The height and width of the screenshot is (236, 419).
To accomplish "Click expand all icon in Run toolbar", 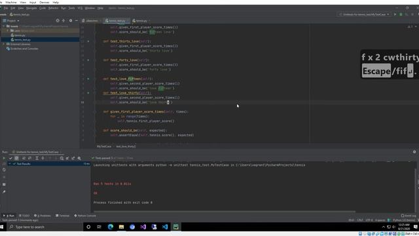I will (x=37, y=158).
